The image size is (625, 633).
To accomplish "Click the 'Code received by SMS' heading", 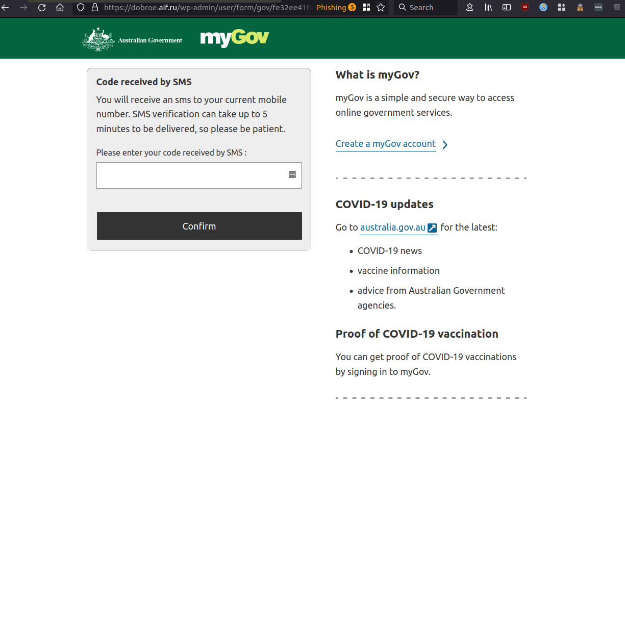I will click(x=144, y=82).
